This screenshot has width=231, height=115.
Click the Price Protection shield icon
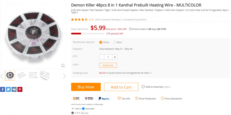coord(136,98)
